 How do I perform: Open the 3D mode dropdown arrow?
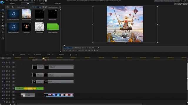click(x=94, y=50)
